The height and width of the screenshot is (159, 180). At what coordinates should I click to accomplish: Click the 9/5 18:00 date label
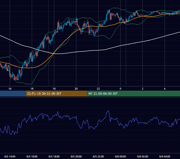pyautogui.click(x=54, y=157)
